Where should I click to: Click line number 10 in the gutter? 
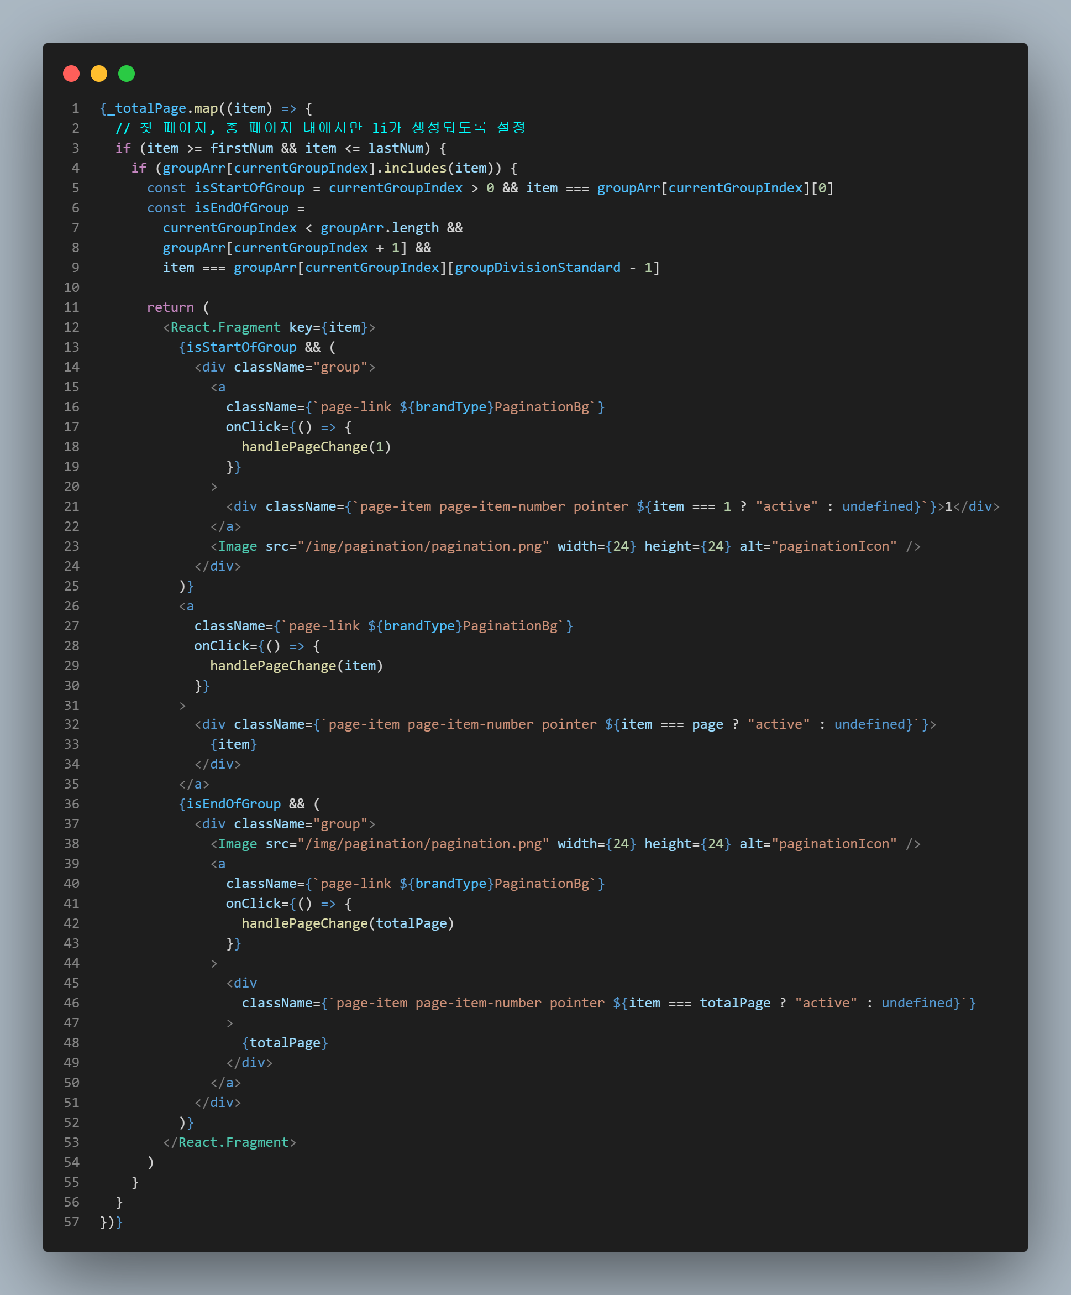point(71,288)
